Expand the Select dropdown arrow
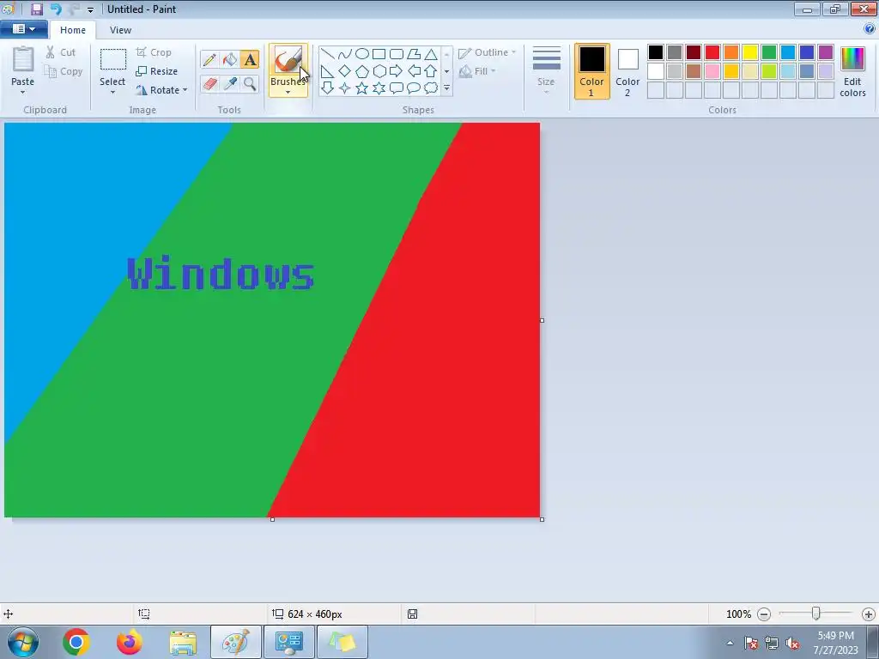 pyautogui.click(x=112, y=93)
